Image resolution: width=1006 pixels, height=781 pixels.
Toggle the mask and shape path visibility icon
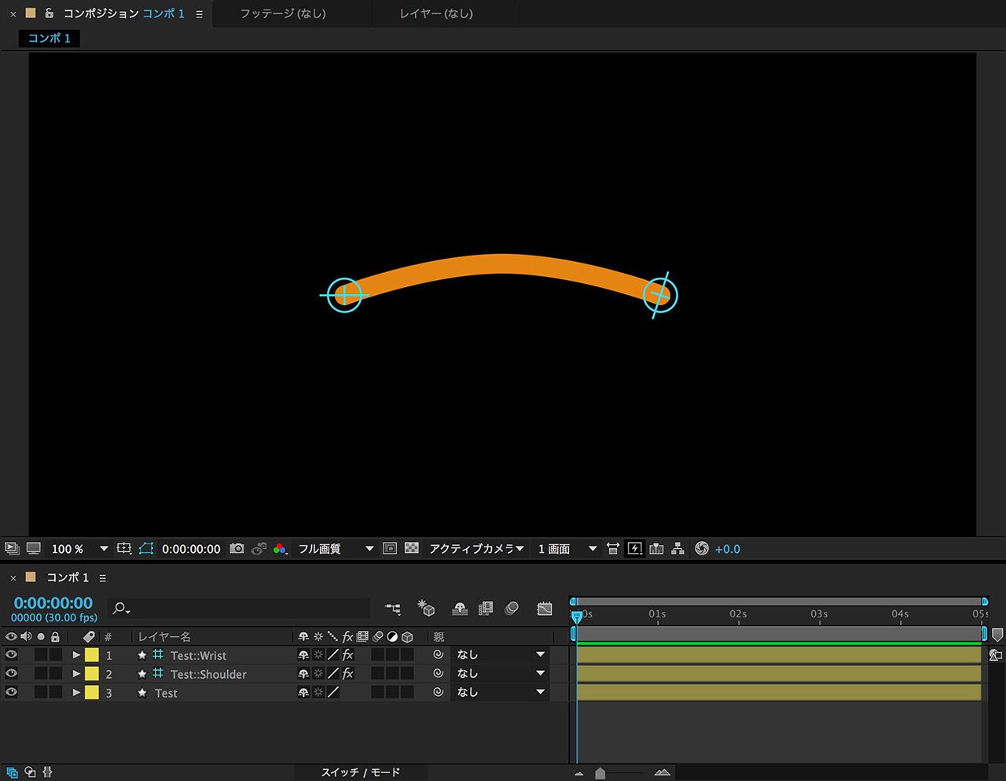coord(146,549)
